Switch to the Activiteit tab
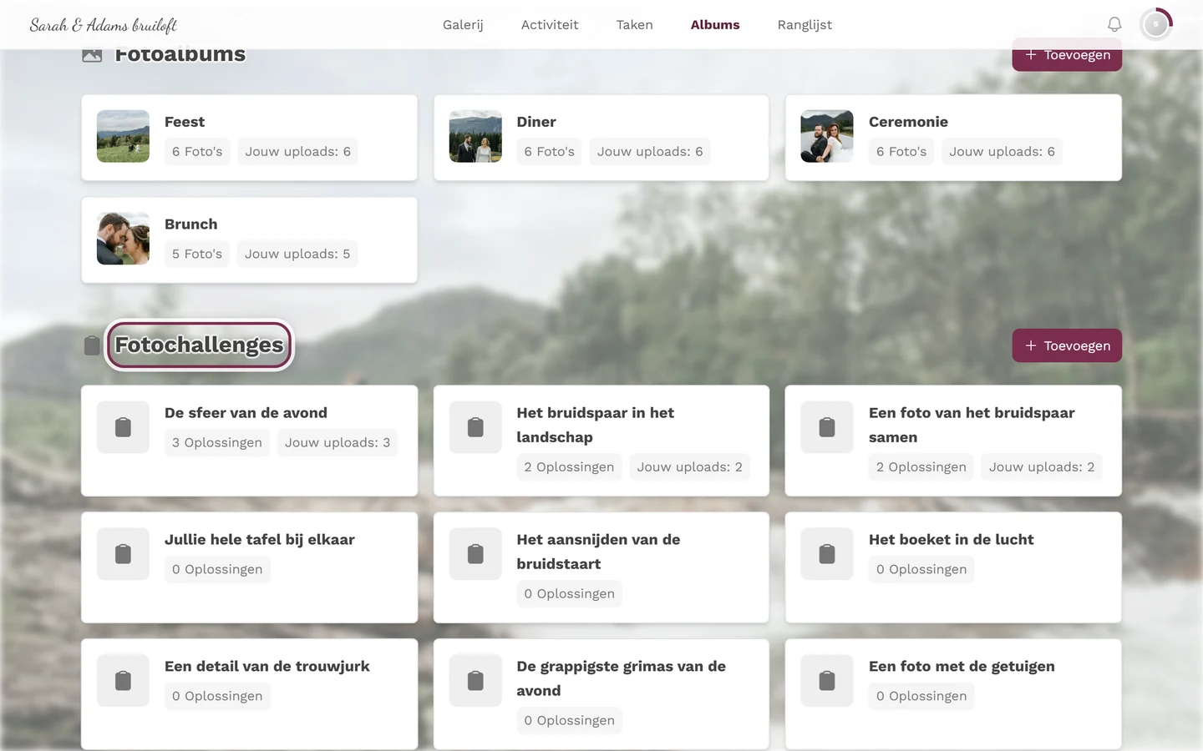This screenshot has width=1203, height=751. point(550,25)
